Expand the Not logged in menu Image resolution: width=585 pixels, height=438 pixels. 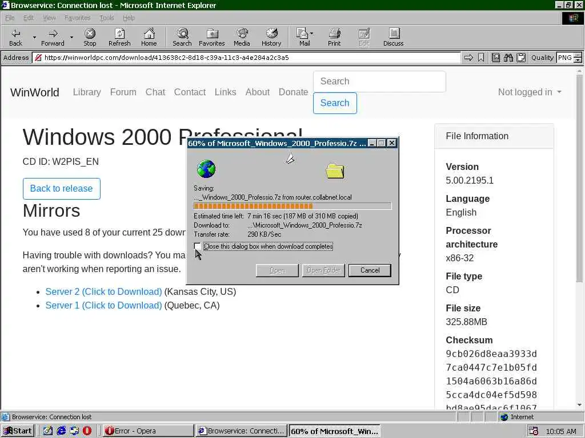click(530, 92)
